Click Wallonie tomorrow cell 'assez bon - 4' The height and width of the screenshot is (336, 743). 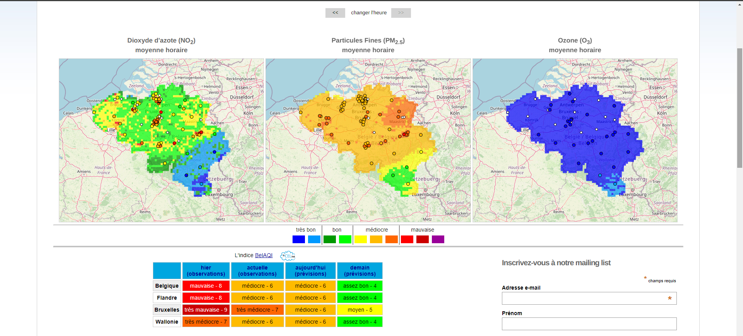360,322
